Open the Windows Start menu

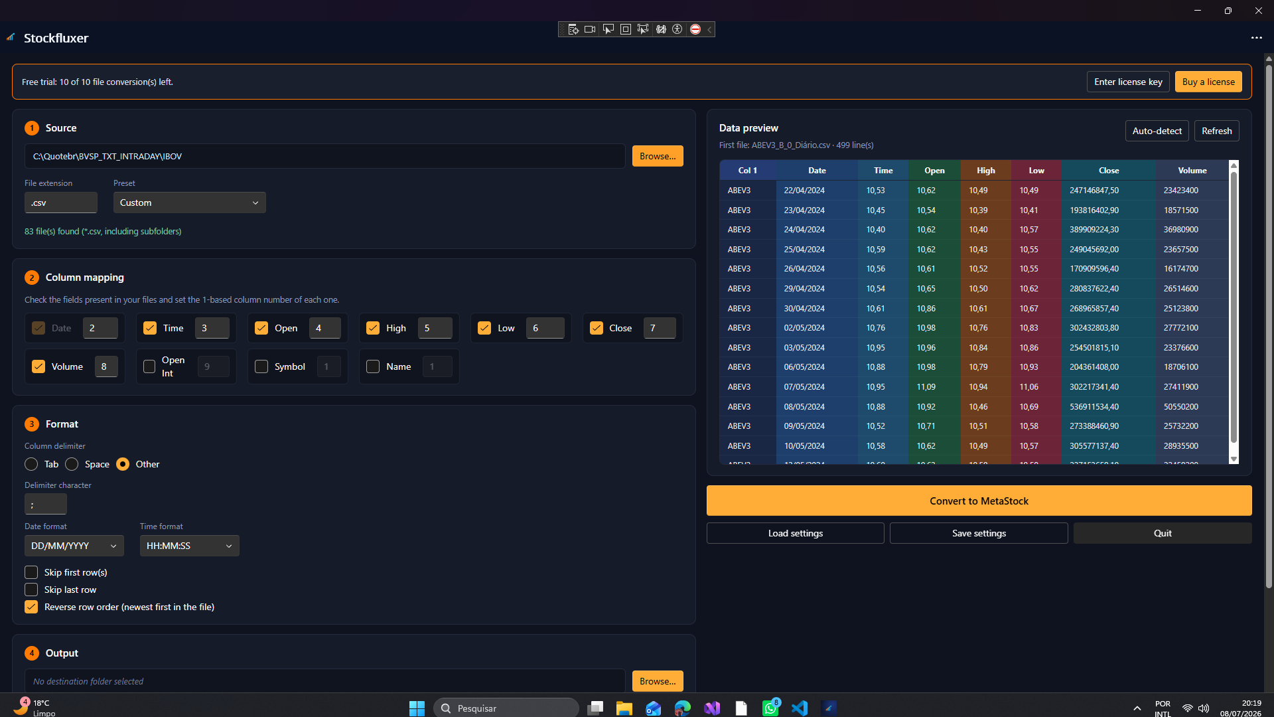coord(417,708)
